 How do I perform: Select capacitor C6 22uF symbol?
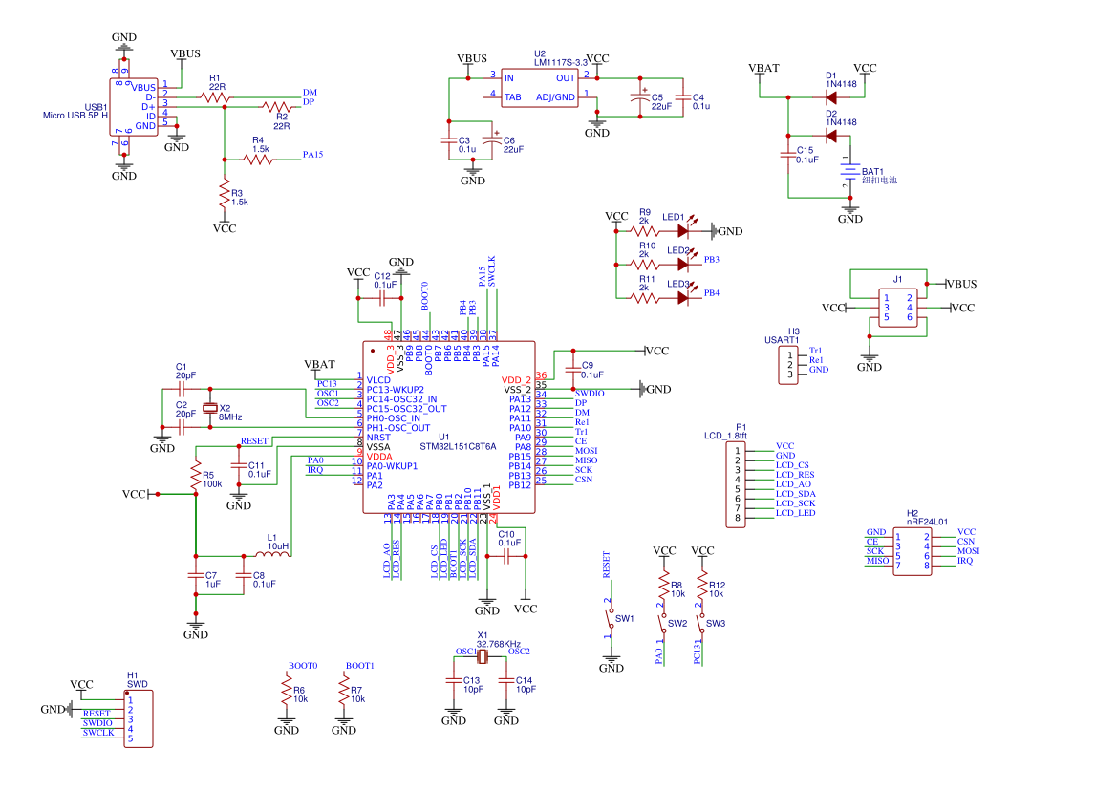point(492,140)
